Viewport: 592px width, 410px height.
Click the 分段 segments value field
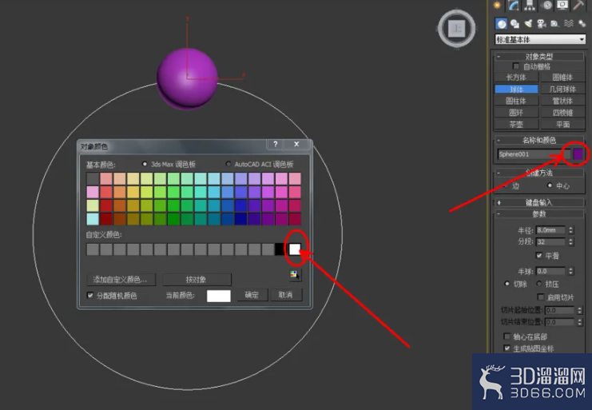click(550, 241)
